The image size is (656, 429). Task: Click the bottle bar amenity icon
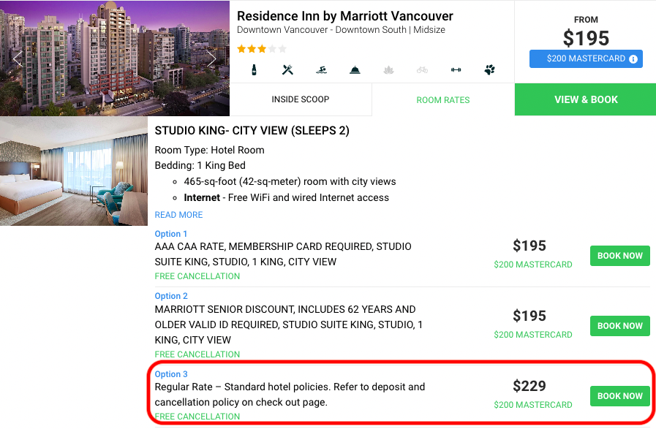click(x=254, y=70)
